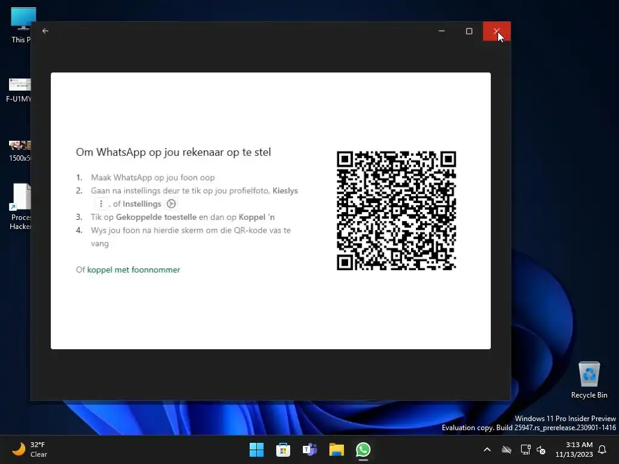Close the WhatsApp window

497,31
